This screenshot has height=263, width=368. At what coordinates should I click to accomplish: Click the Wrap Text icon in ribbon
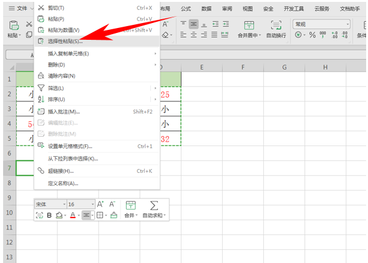point(276,25)
